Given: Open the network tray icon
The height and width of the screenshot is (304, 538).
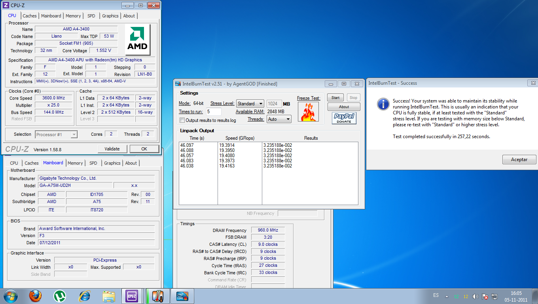Looking at the screenshot, I should point(494,296).
